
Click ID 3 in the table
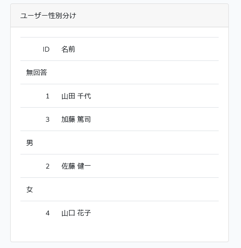pyautogui.click(x=48, y=119)
